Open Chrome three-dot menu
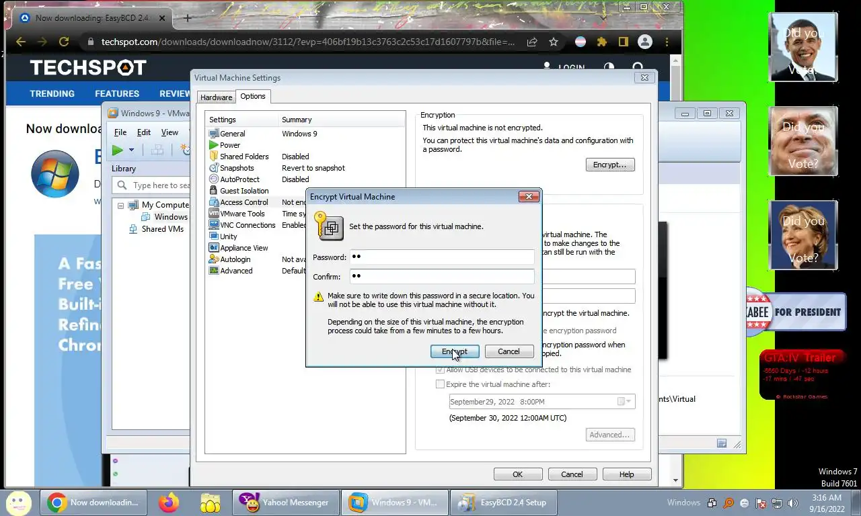 (x=666, y=42)
